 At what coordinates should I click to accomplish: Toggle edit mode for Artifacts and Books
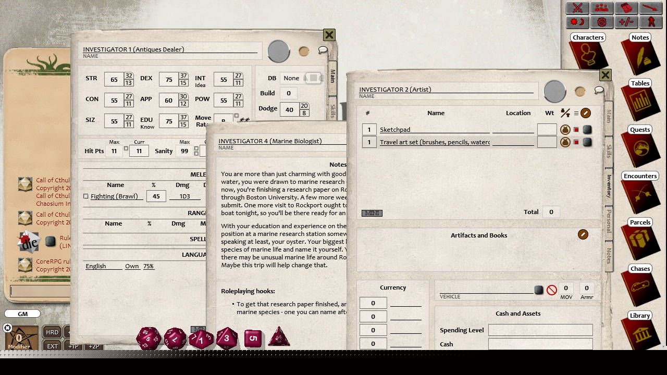click(583, 234)
